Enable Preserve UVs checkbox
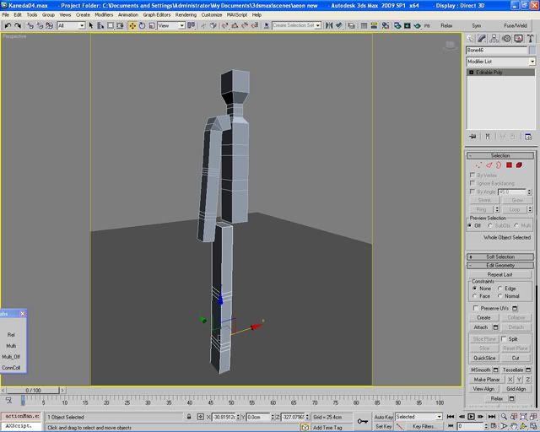This screenshot has width=540, height=432. 476,308
